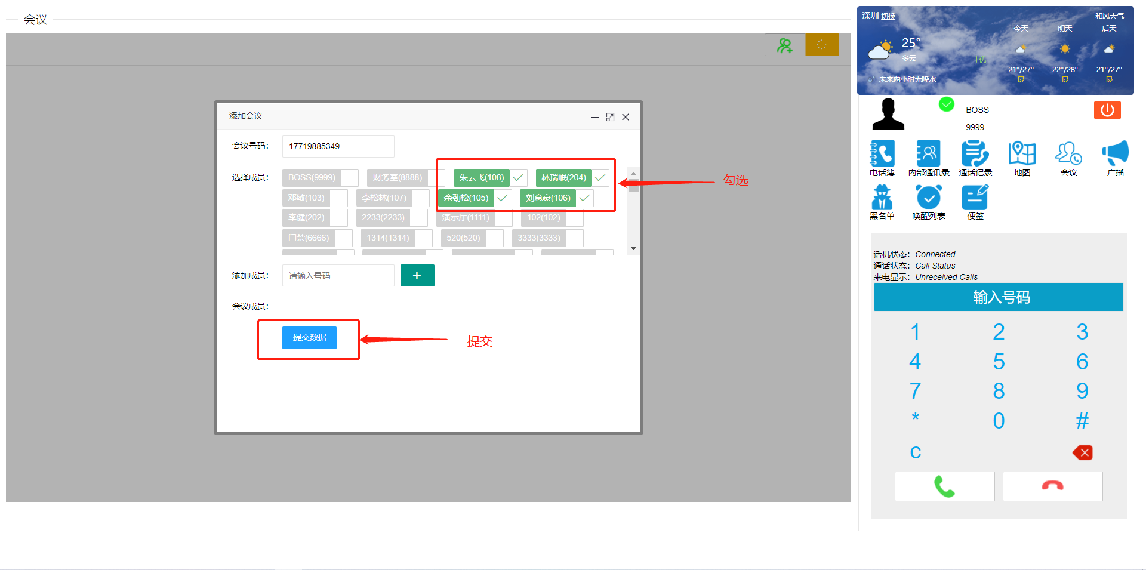Screen dimensions: 1146x570
Task: Open the 电话簿 phone book icon
Action: (882, 154)
